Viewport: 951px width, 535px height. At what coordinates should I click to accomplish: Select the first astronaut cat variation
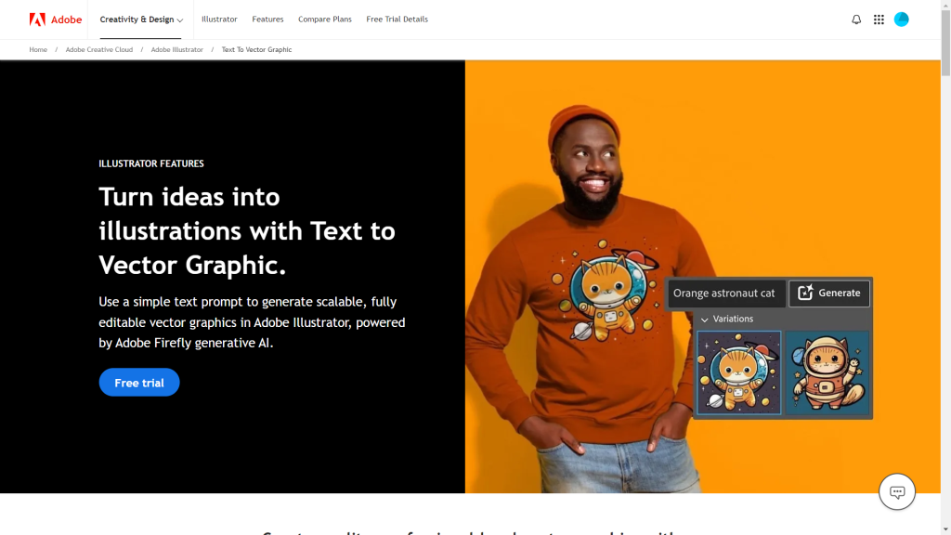739,372
